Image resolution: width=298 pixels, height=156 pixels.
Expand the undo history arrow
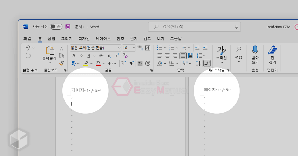[x=33, y=48]
